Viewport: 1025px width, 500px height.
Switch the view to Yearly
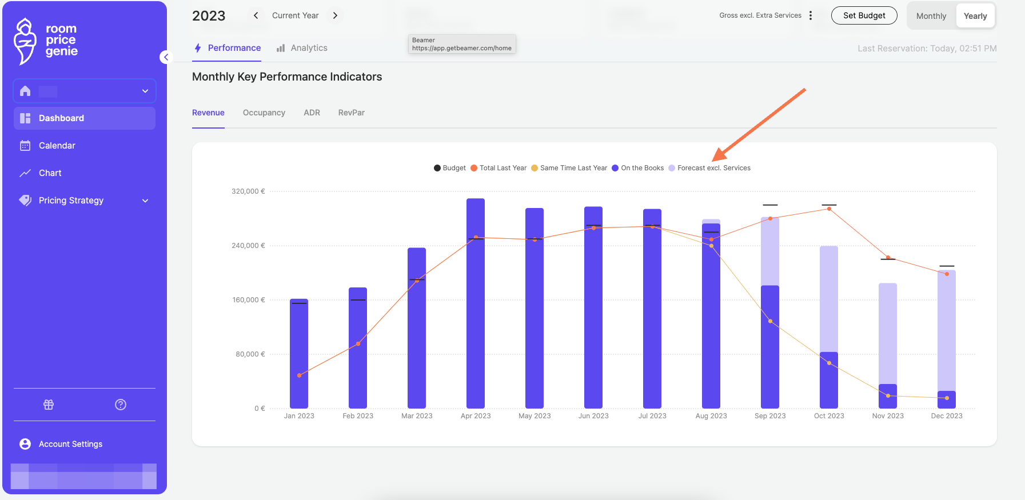click(975, 16)
